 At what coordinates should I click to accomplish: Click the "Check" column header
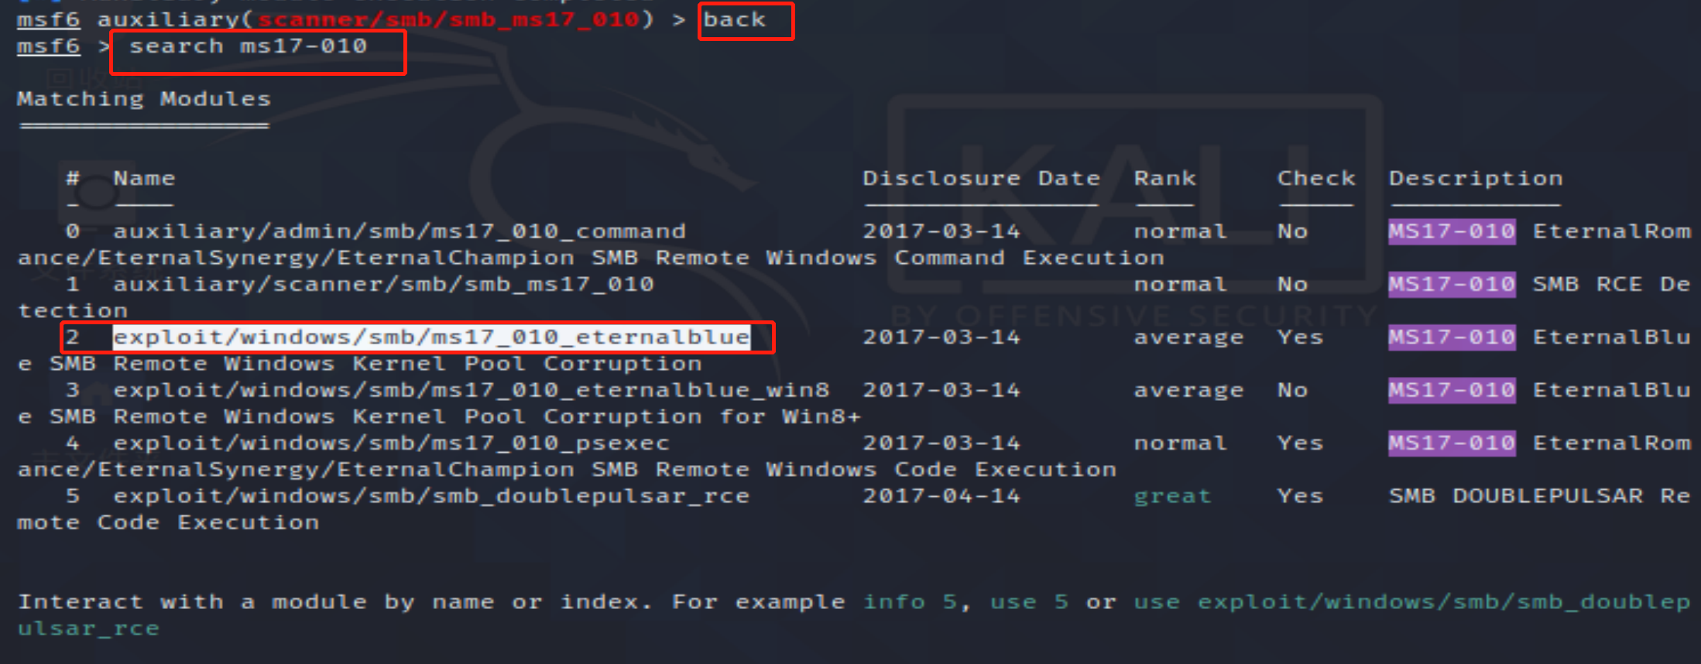[x=1316, y=179]
